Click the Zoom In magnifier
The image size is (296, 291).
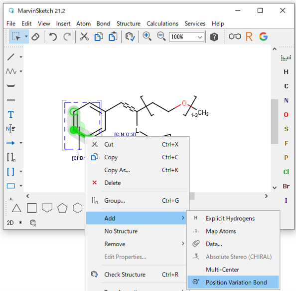click(147, 36)
